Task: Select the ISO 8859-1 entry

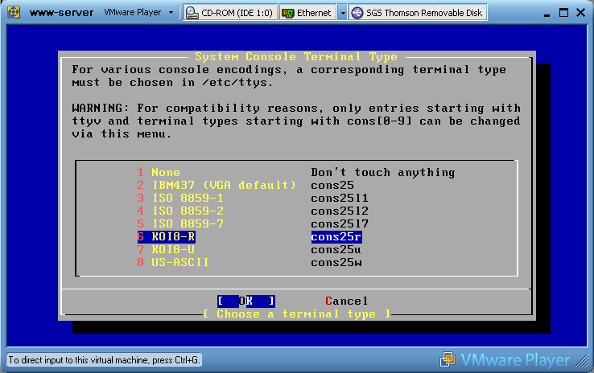Action: 180,199
